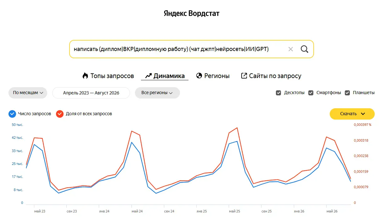Click the янв 24 label on the x-axis
The height and width of the screenshot is (220, 392).
click(104, 211)
